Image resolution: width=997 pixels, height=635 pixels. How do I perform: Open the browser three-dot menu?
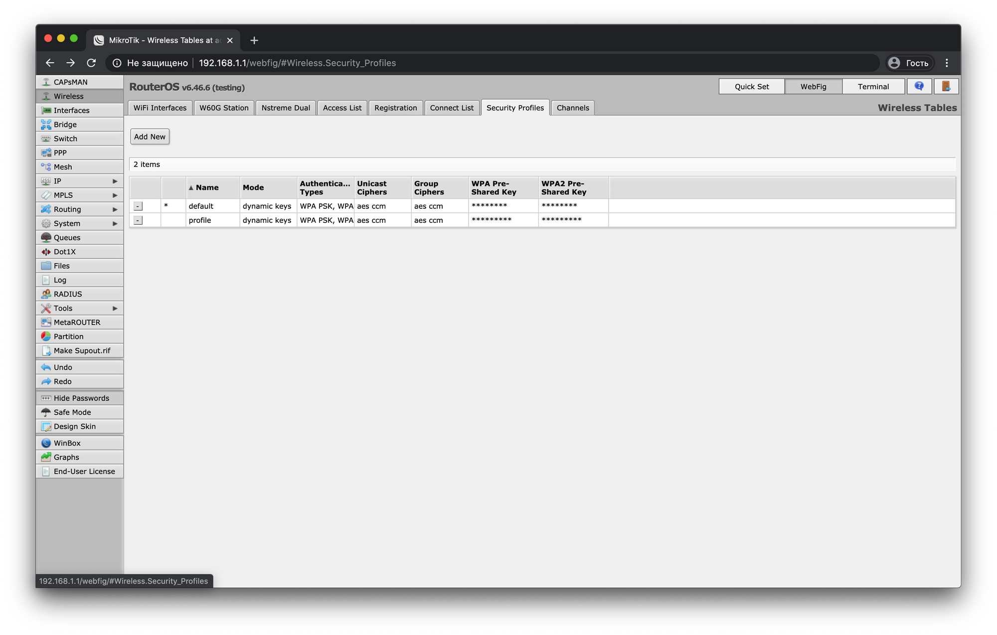tap(947, 63)
